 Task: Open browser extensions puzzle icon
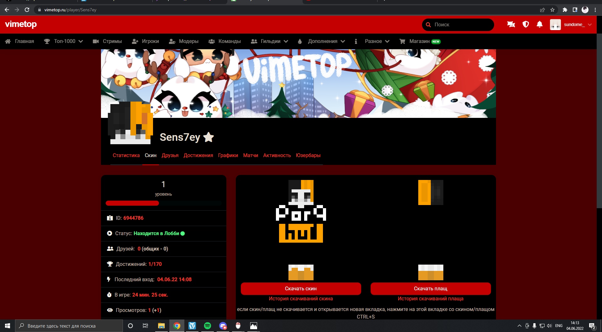(565, 10)
